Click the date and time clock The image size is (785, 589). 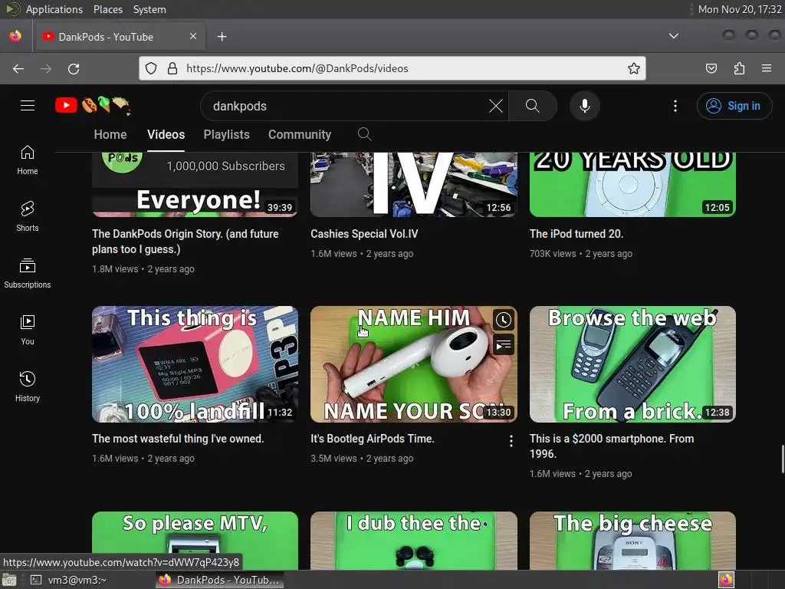click(x=740, y=9)
